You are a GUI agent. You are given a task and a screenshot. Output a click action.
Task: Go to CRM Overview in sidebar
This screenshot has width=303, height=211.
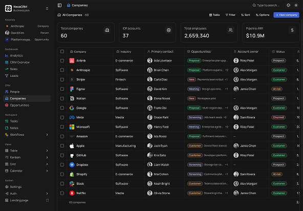[27, 62]
